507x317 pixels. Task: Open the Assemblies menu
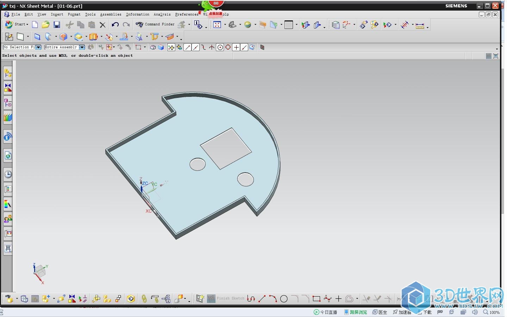(111, 14)
